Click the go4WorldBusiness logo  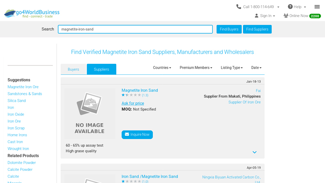(x=32, y=13)
